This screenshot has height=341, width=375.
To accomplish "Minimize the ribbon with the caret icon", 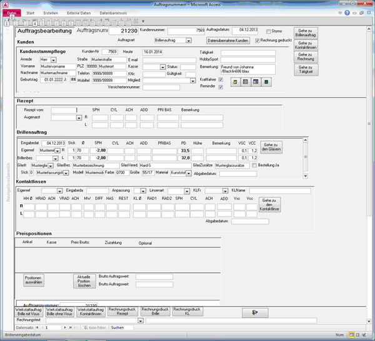I will tap(340, 13).
